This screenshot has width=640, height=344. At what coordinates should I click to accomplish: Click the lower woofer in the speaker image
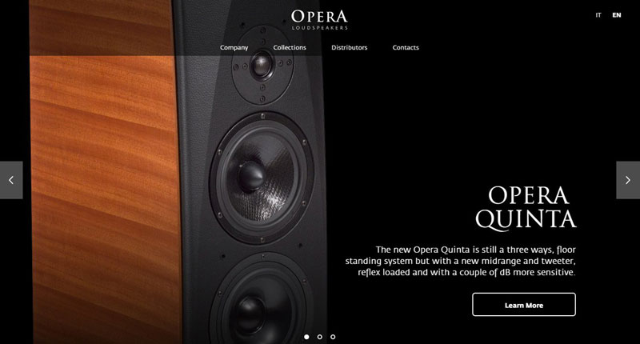(x=261, y=302)
